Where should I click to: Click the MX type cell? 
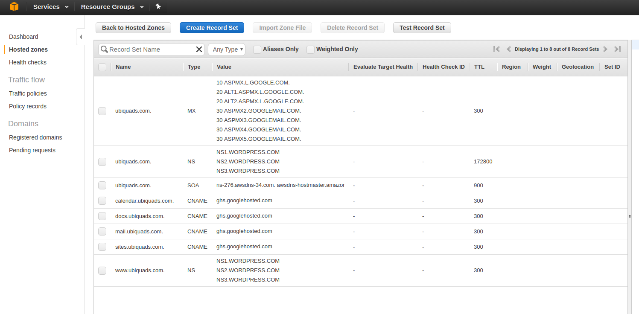pos(191,111)
